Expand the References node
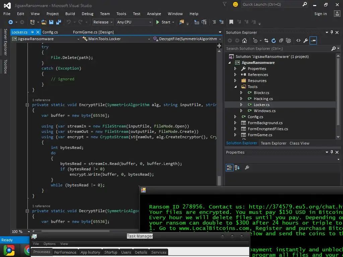The image size is (343, 257). click(x=235, y=75)
